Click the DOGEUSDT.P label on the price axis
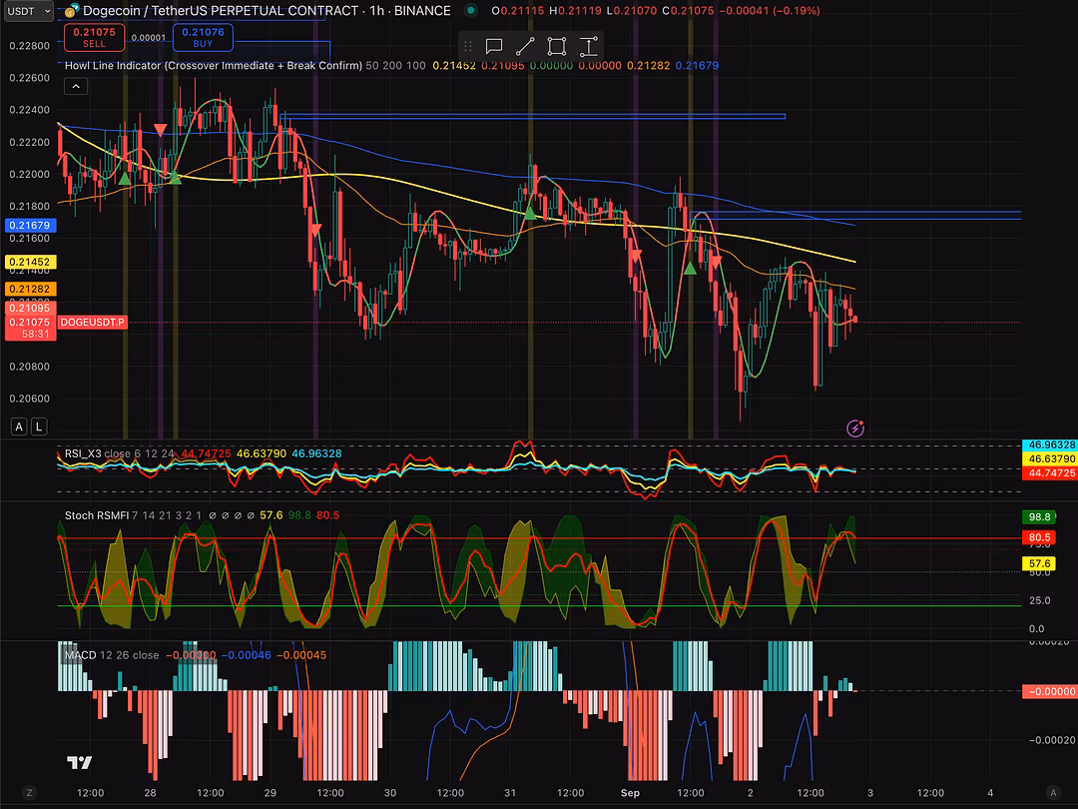The height and width of the screenshot is (809, 1078). coord(92,323)
